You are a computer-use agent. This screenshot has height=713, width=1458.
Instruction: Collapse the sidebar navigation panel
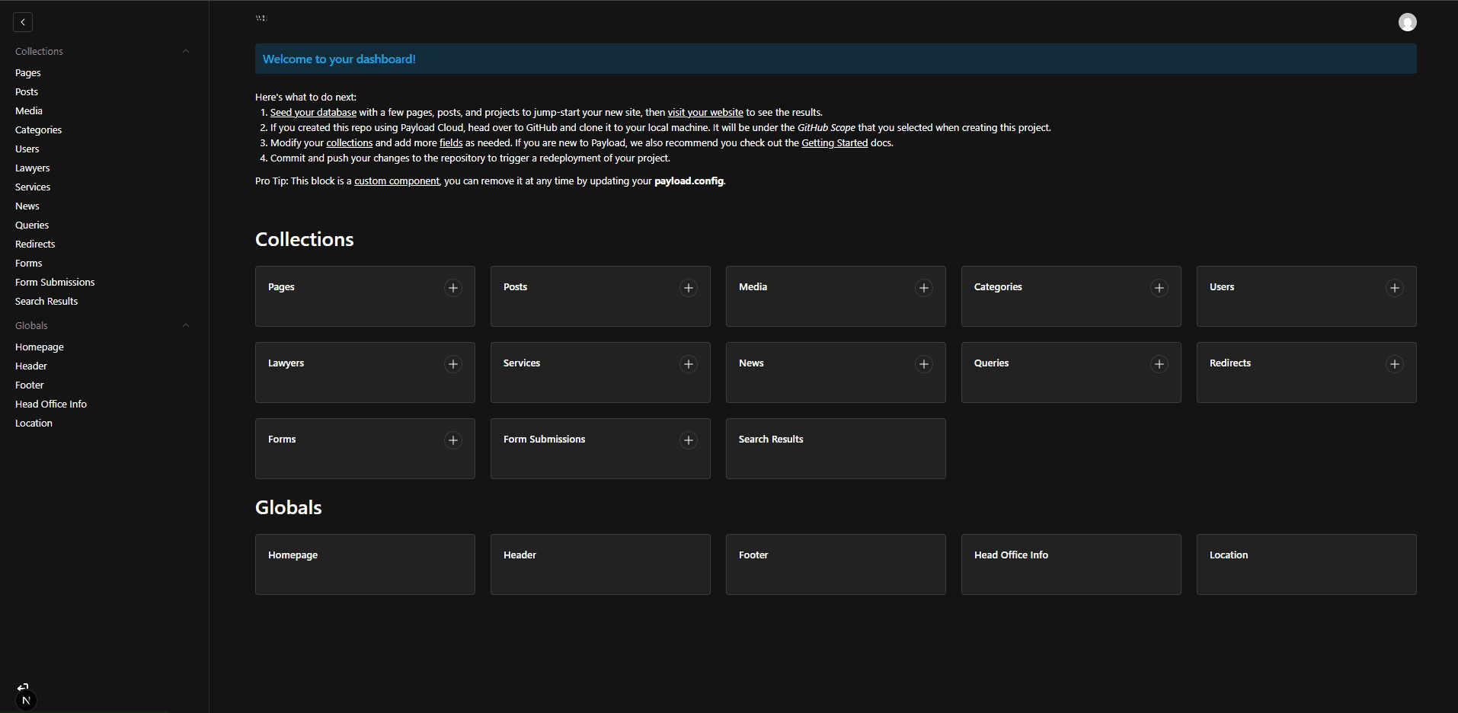click(23, 23)
